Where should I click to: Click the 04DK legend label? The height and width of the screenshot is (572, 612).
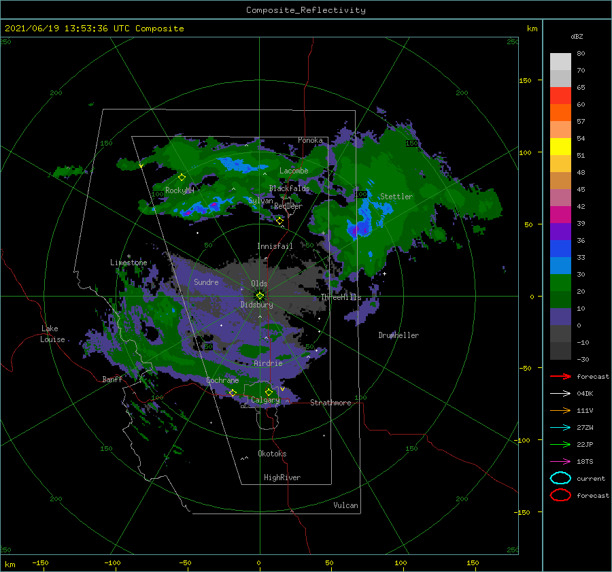[585, 394]
